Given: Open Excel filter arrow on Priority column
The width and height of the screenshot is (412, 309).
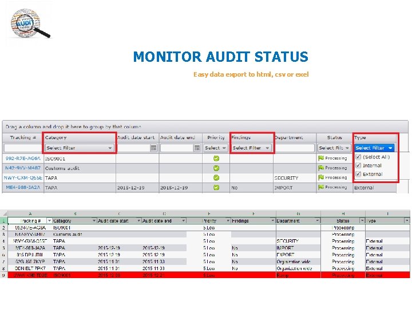Looking at the screenshot, I should tap(228, 221).
